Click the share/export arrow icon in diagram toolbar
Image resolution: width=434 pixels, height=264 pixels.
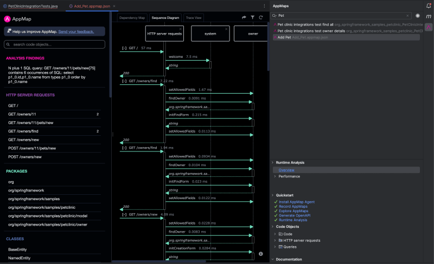[244, 17]
